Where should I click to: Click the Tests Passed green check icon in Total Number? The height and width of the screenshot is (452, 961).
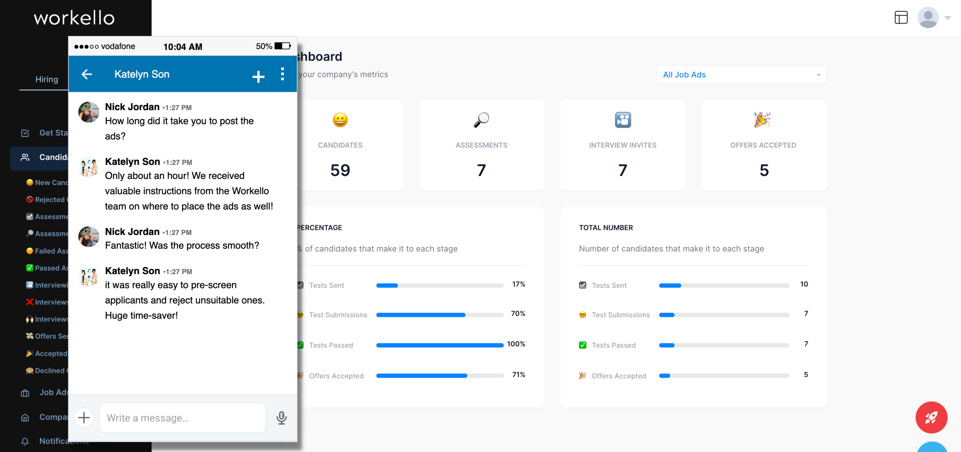pyautogui.click(x=582, y=345)
